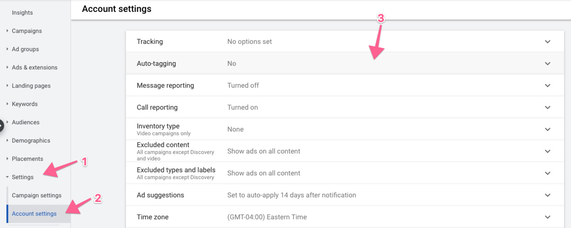
Task: Open Ads & extensions section
Action: [x=34, y=68]
